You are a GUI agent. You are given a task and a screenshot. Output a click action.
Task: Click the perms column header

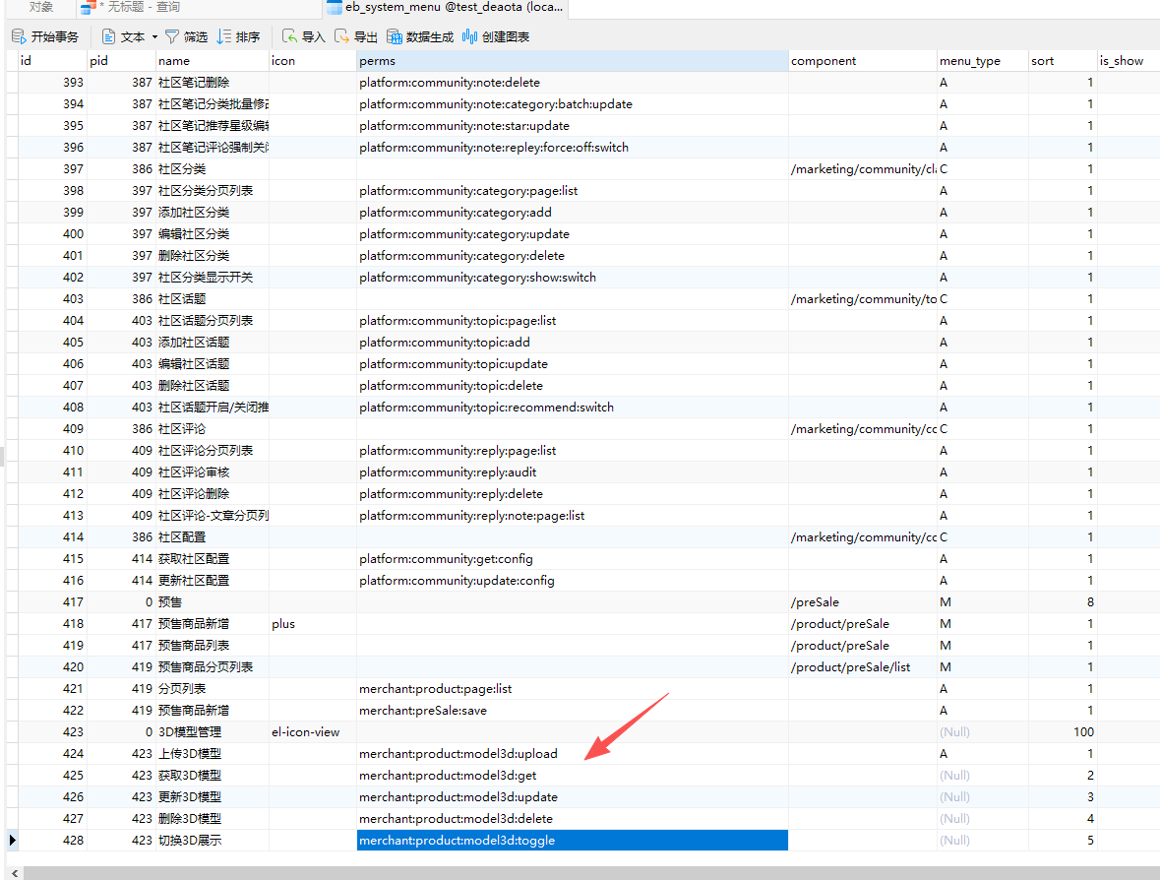572,61
